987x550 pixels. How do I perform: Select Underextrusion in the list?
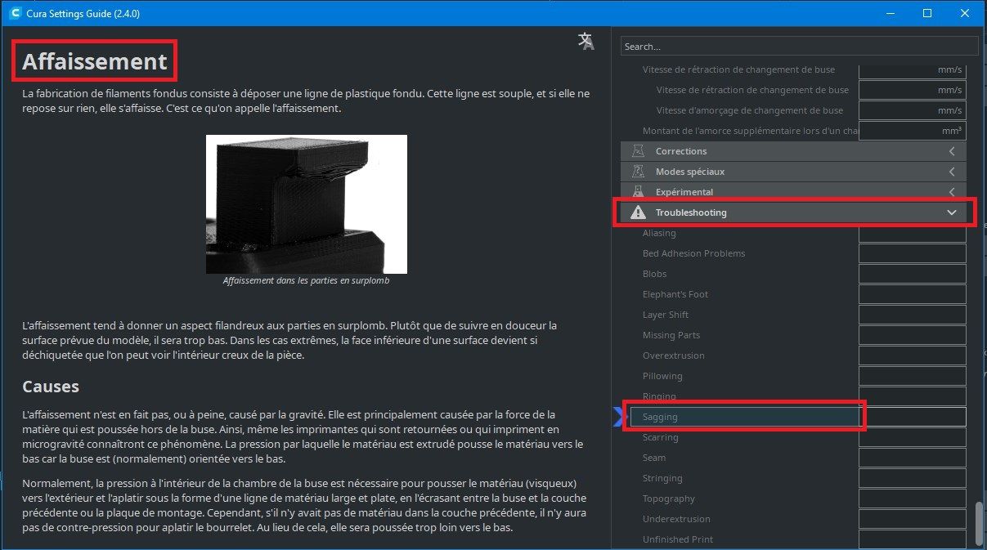click(x=676, y=519)
